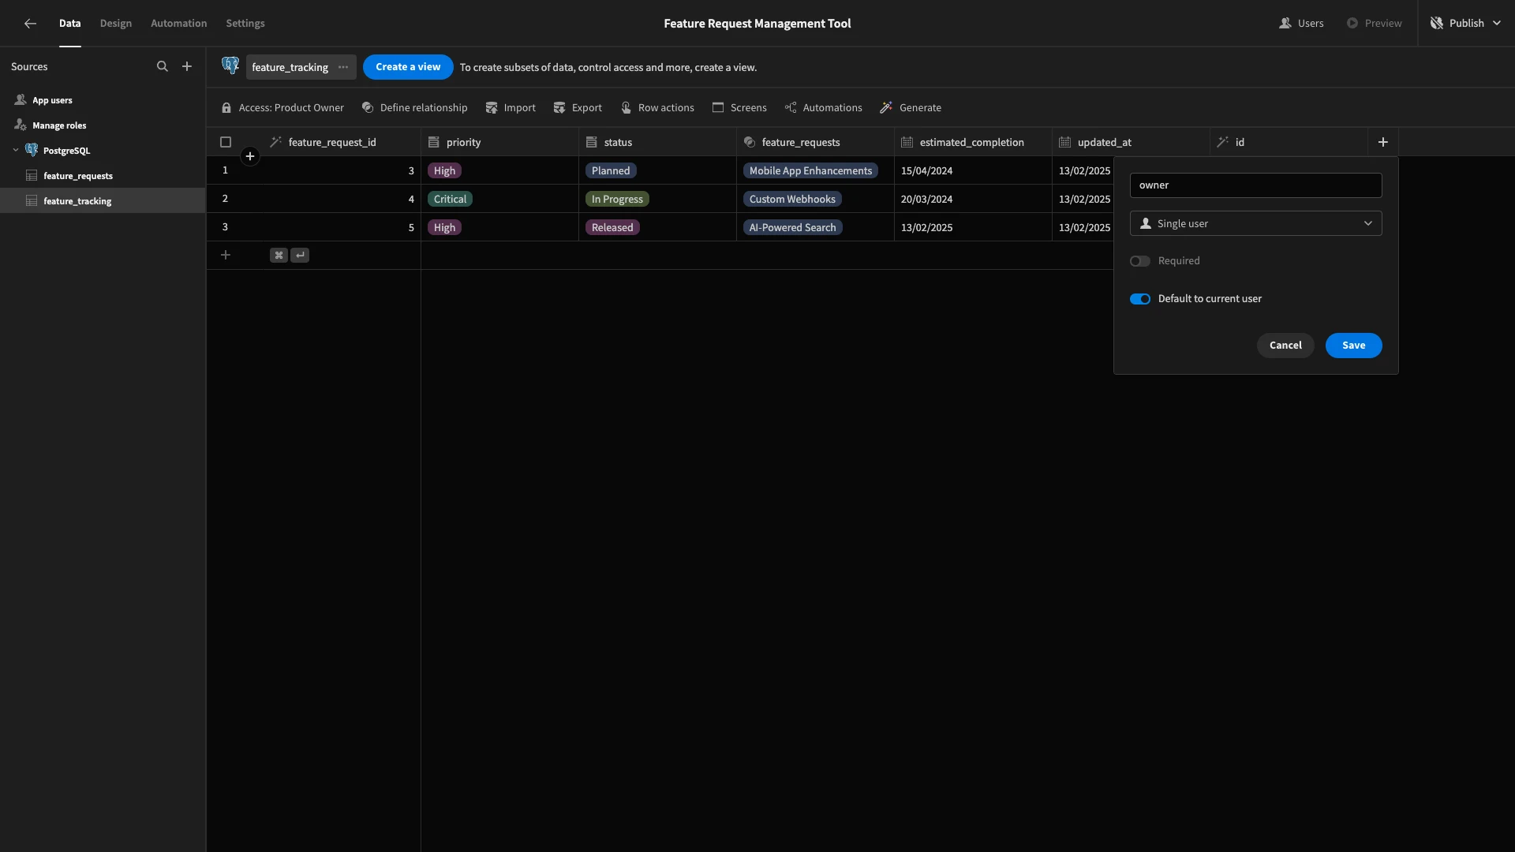The image size is (1515, 852).
Task: Open Define relationship
Action: [414, 108]
